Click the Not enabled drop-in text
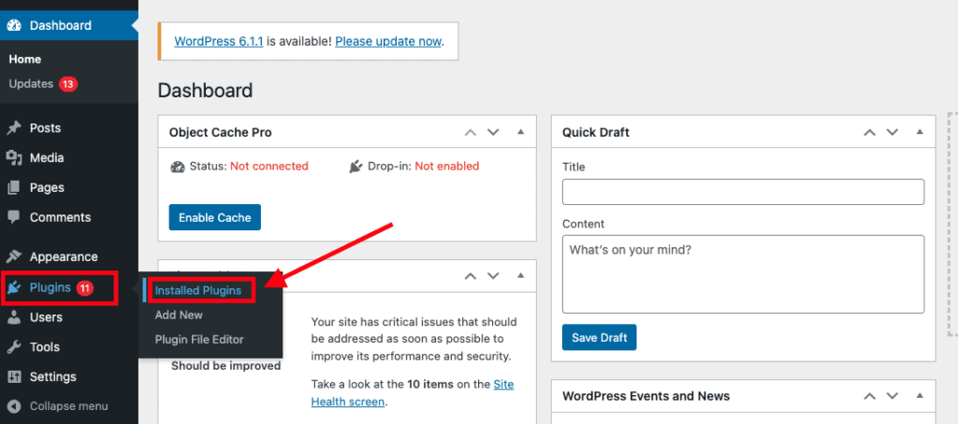 pos(446,167)
